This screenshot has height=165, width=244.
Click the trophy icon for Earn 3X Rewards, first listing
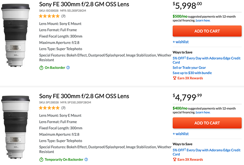pos(175,78)
